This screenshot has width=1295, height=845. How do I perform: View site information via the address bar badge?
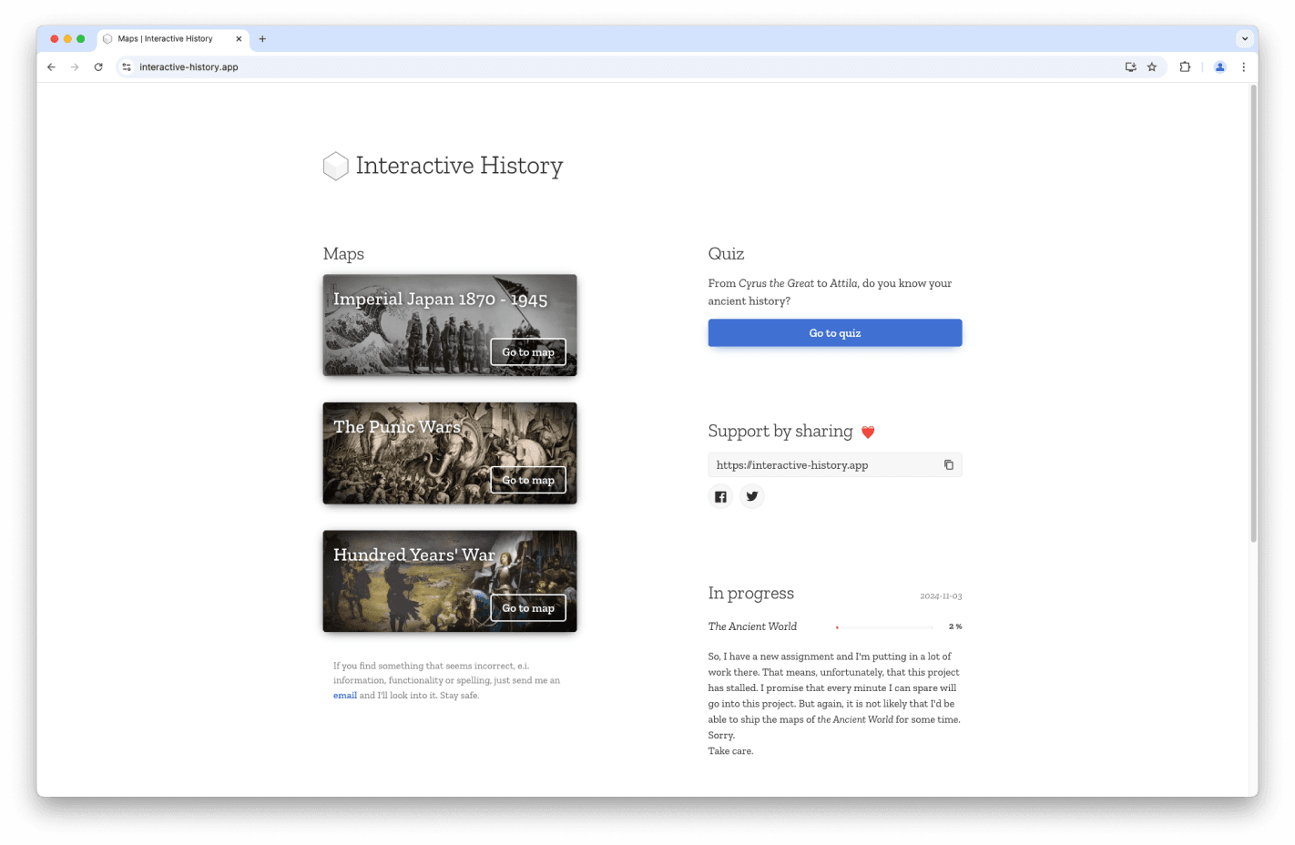[x=127, y=66]
